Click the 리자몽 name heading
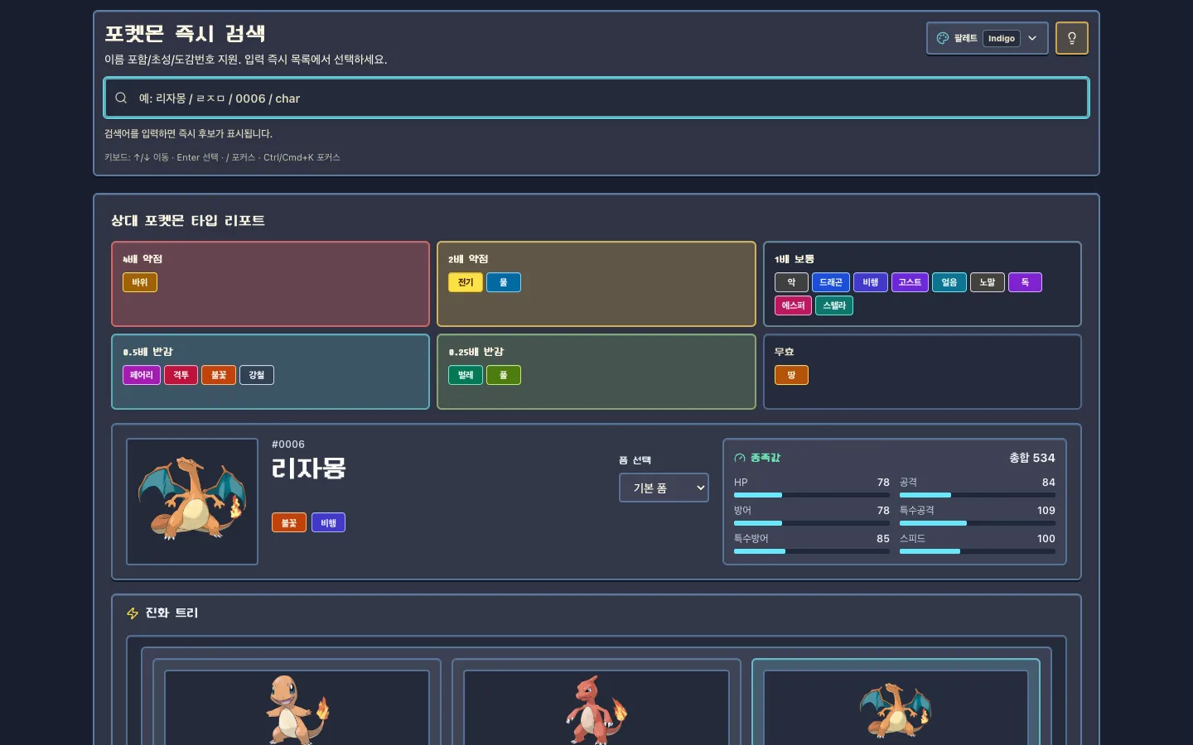This screenshot has height=745, width=1193. click(x=309, y=469)
